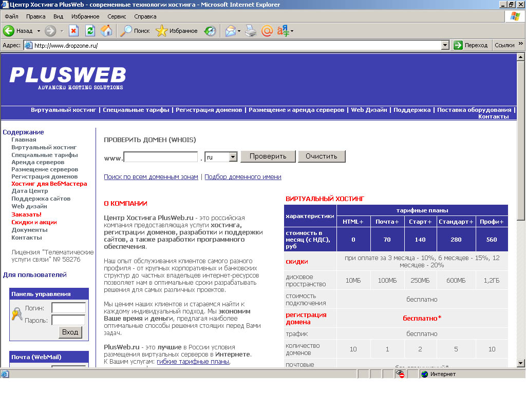Open 'Дата Центр' sidebar link

[30, 191]
